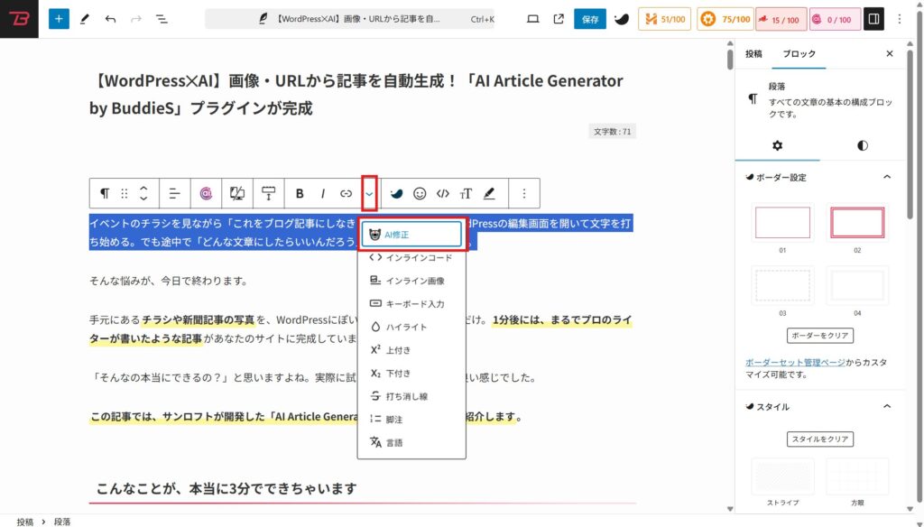Screen dimensions: 924x527
Task: Click the 保存 save button
Action: click(590, 19)
